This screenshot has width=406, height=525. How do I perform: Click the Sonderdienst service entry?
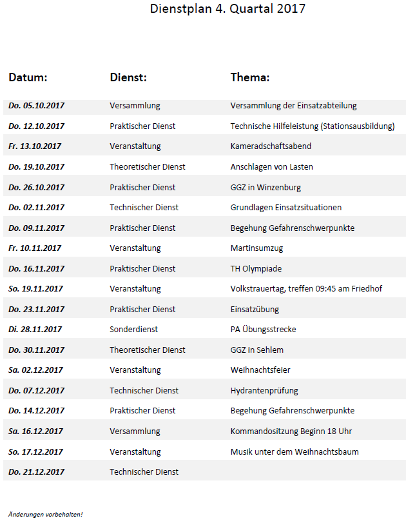[x=133, y=330]
